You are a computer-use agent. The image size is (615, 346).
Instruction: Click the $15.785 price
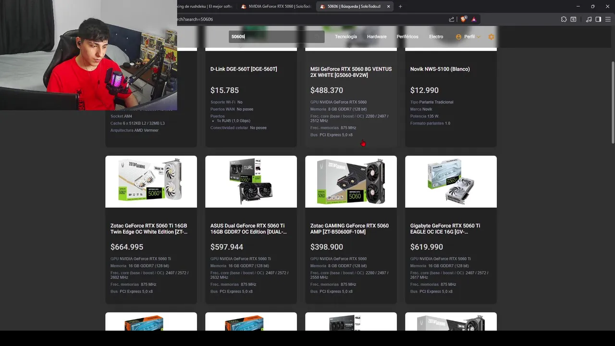point(224,90)
